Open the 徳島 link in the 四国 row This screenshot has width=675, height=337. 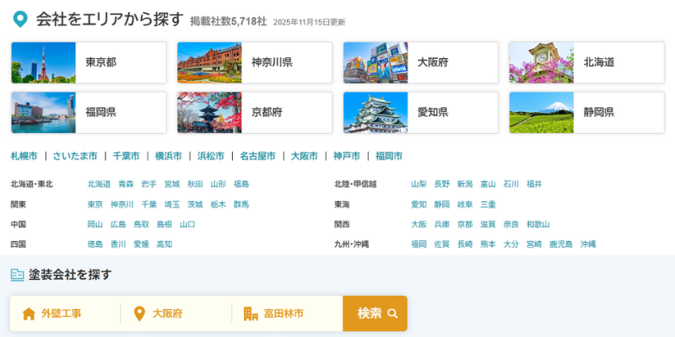tap(95, 244)
